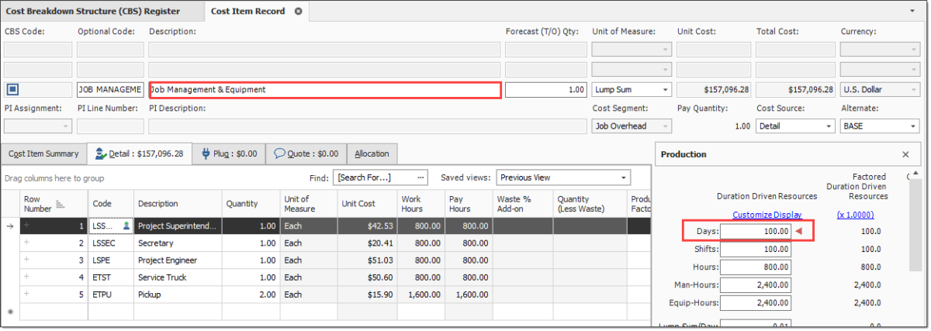Click the blue CBS Code square icon
The width and height of the screenshot is (931, 331).
click(x=12, y=90)
